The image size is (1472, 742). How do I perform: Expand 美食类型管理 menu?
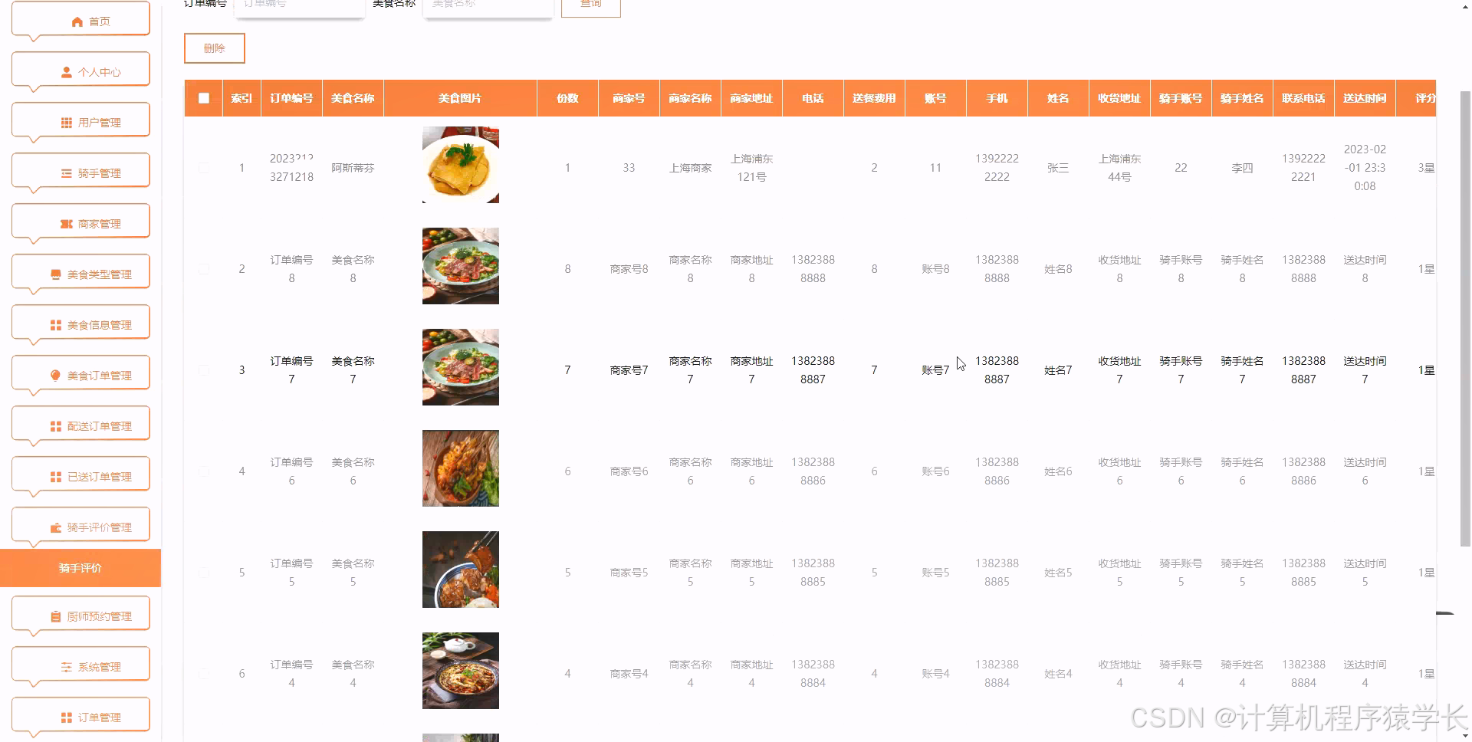[x=80, y=273]
